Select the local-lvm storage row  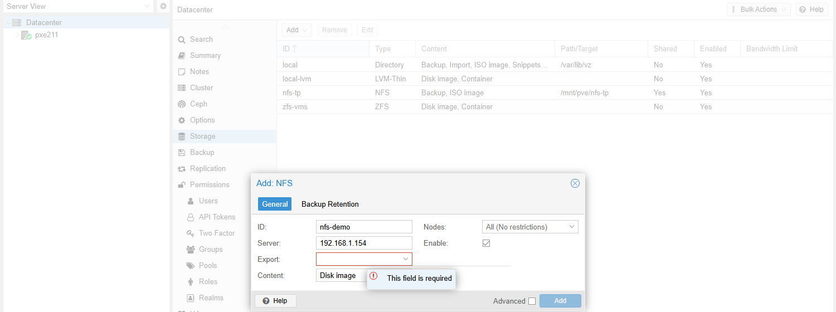(555, 79)
